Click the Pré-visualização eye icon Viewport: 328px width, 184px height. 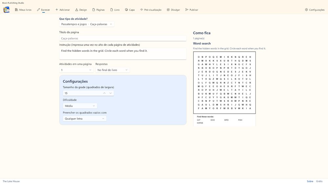(142, 10)
